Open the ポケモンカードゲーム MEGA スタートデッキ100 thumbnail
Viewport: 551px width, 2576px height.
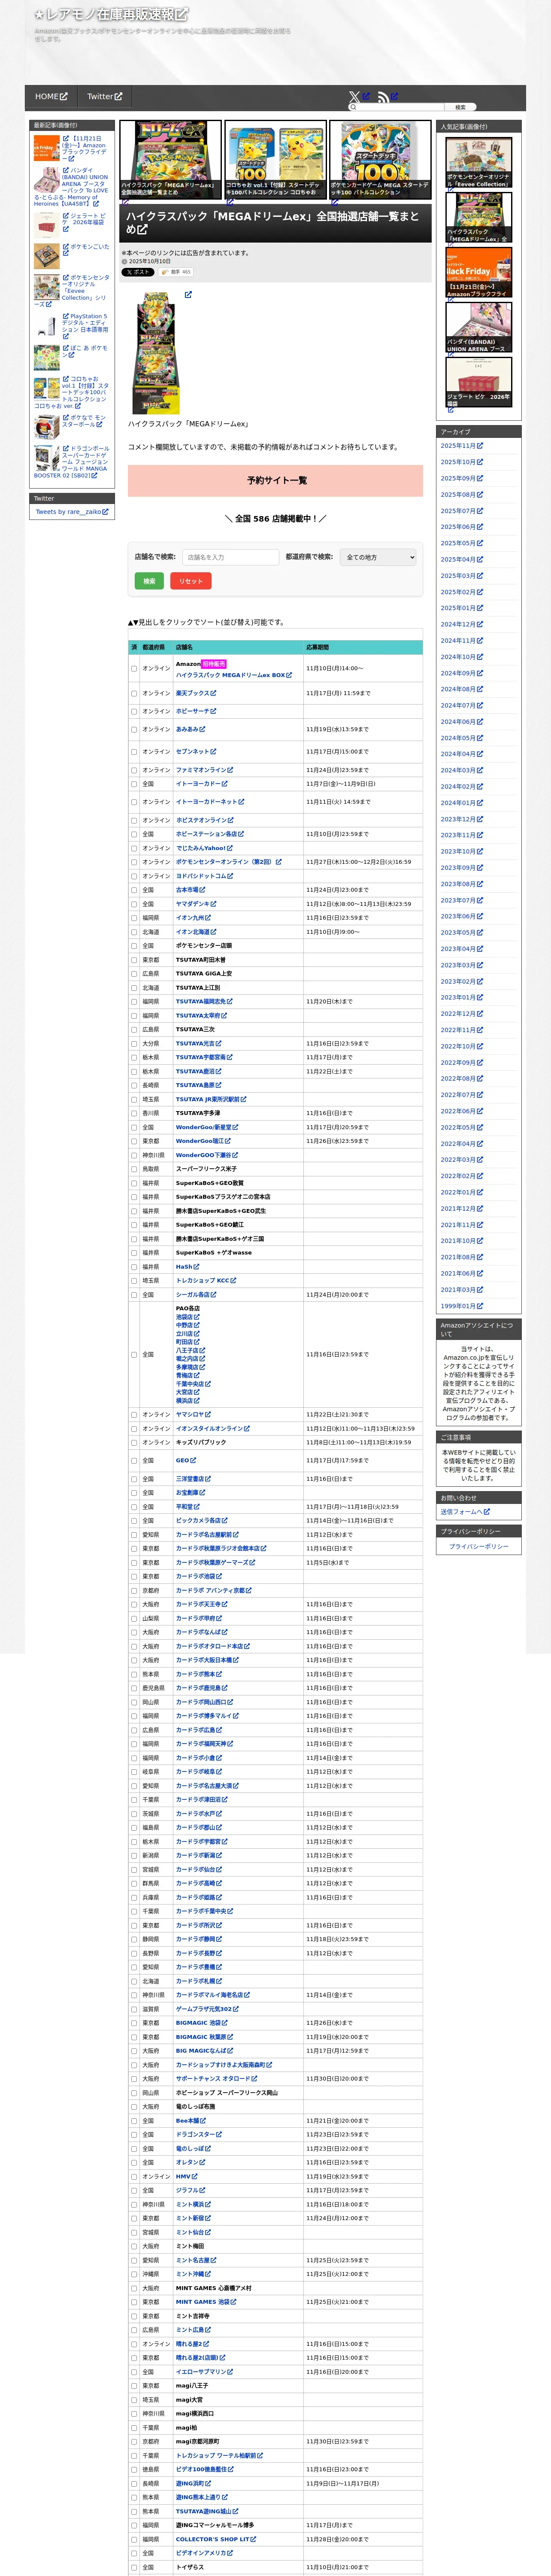coord(381,160)
